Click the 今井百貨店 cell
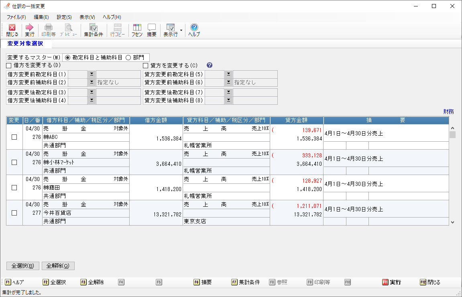 tap(86, 213)
